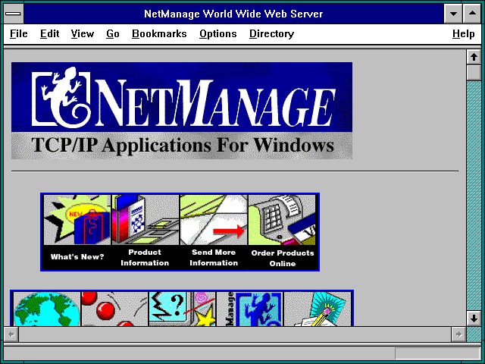Image resolution: width=485 pixels, height=364 pixels.
Task: Click the vertical scrollbar down arrow
Action: pos(474,318)
